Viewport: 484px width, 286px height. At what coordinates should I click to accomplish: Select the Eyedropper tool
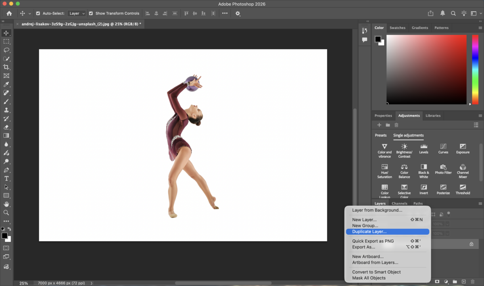point(6,84)
